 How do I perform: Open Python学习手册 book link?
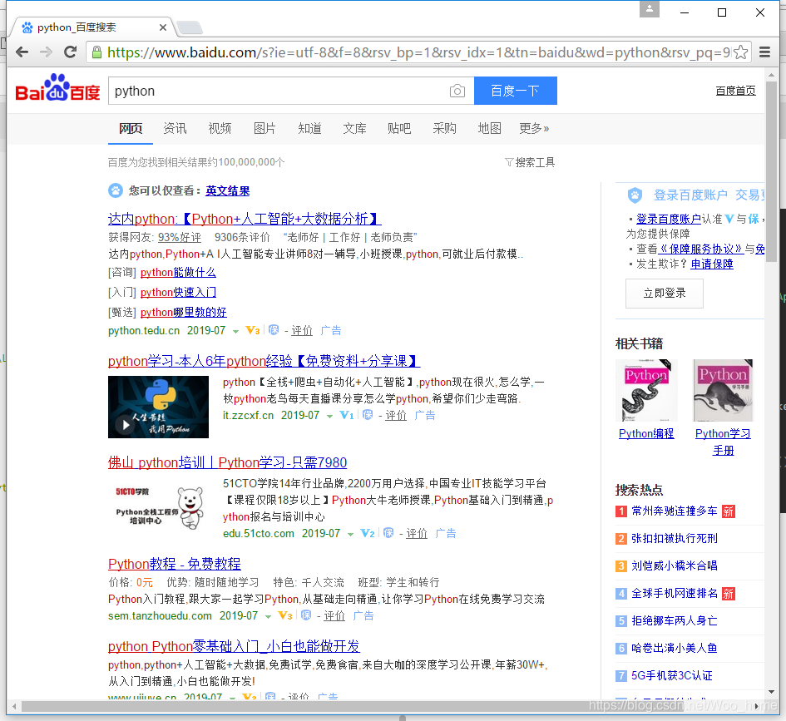point(723,442)
